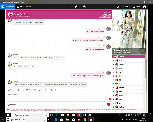The width and height of the screenshot is (153, 122).
Task: Click the Photos attachment icon
Action: [11, 90]
